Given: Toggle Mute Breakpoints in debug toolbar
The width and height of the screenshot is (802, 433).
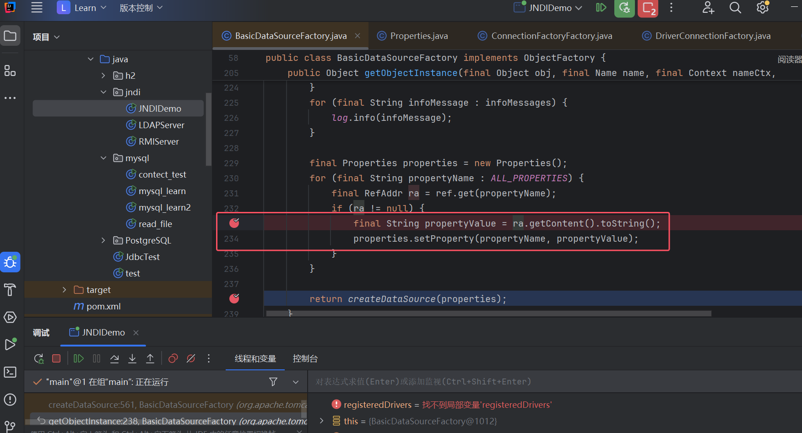Looking at the screenshot, I should click(x=191, y=358).
